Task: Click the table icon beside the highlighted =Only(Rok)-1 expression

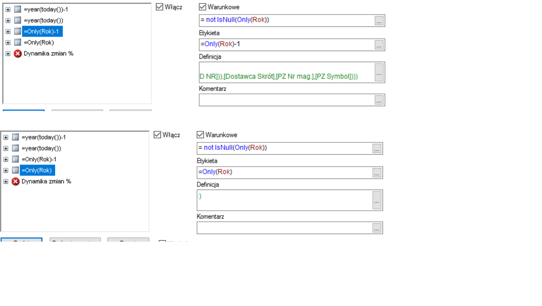Action: [18, 31]
